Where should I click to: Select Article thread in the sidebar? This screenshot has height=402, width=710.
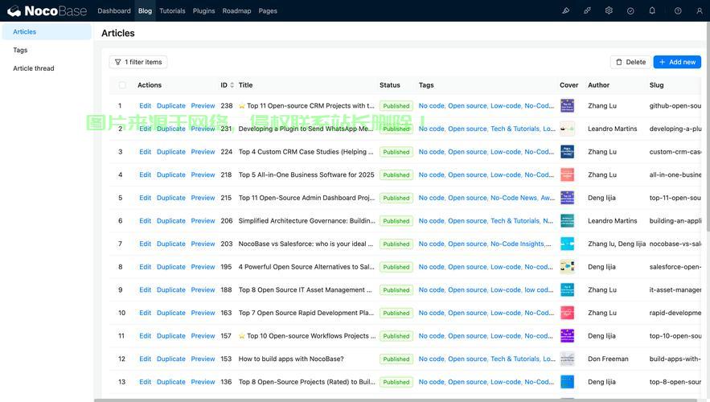point(47,68)
